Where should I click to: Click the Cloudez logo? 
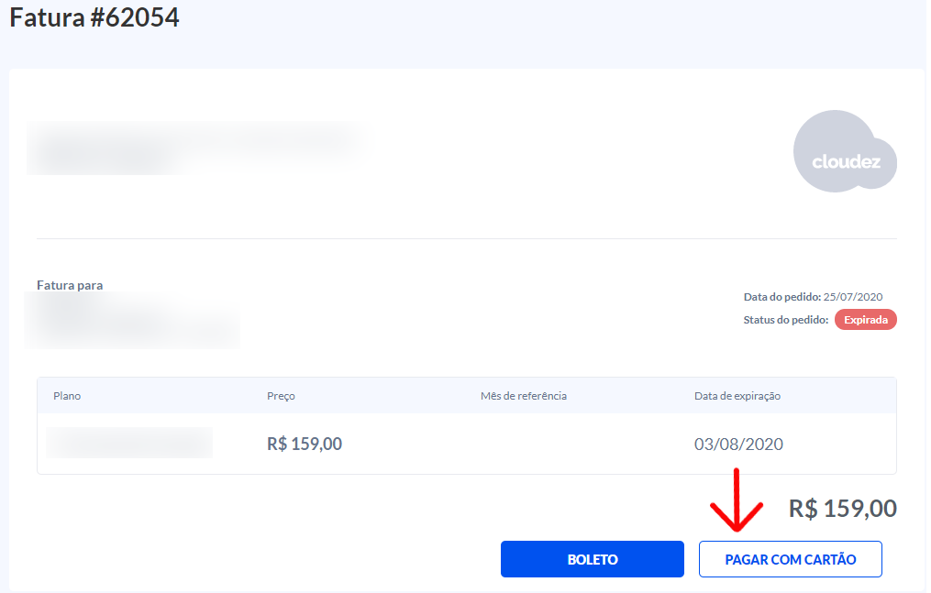pos(845,152)
